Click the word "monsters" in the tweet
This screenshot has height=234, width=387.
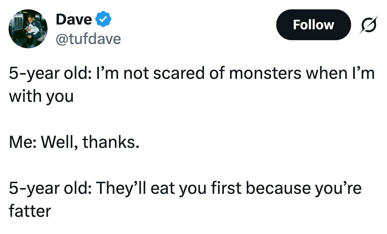click(x=265, y=73)
